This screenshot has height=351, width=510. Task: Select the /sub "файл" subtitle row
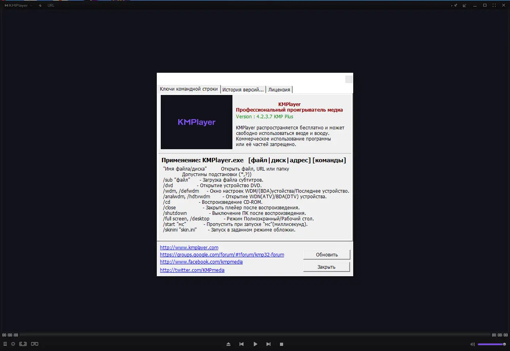[213, 180]
